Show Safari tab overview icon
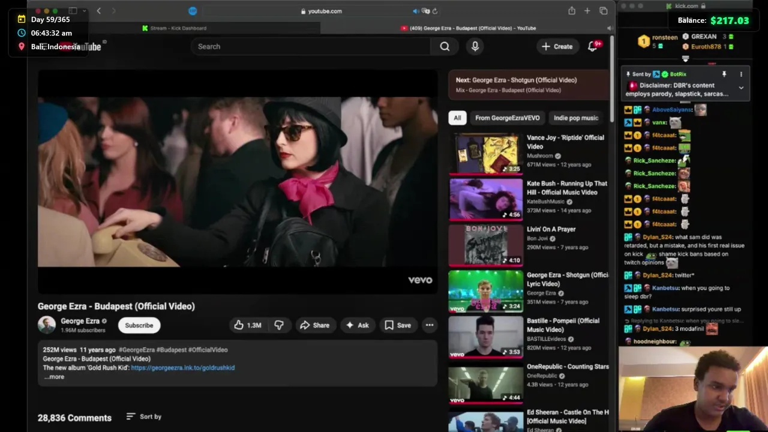The image size is (768, 432). click(604, 11)
